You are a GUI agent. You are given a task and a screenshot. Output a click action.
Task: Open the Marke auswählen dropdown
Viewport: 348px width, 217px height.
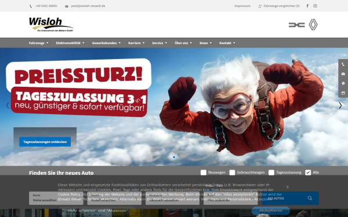(x=56, y=198)
